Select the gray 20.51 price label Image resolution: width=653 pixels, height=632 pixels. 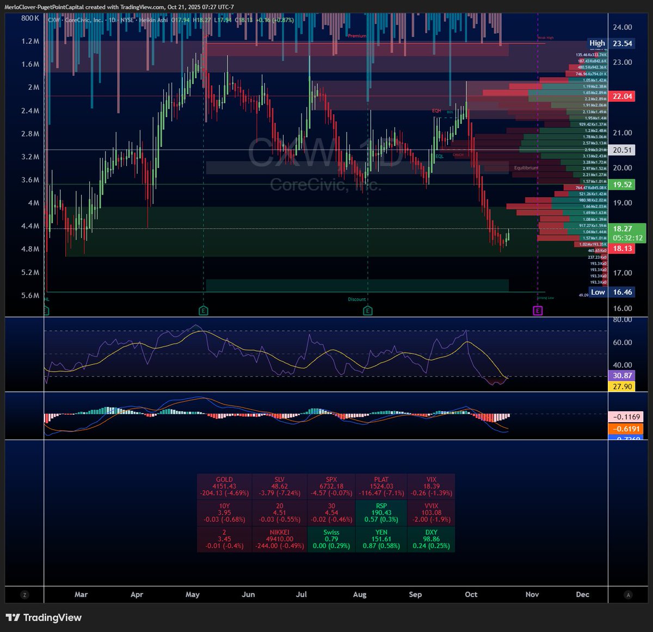click(x=622, y=150)
